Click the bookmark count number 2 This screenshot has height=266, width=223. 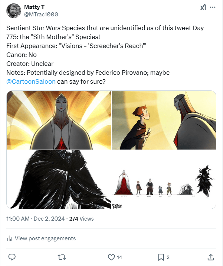[x=168, y=257]
